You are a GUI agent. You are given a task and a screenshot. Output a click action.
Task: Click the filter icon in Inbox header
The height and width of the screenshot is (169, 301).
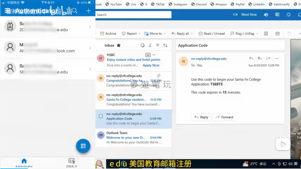158,45
